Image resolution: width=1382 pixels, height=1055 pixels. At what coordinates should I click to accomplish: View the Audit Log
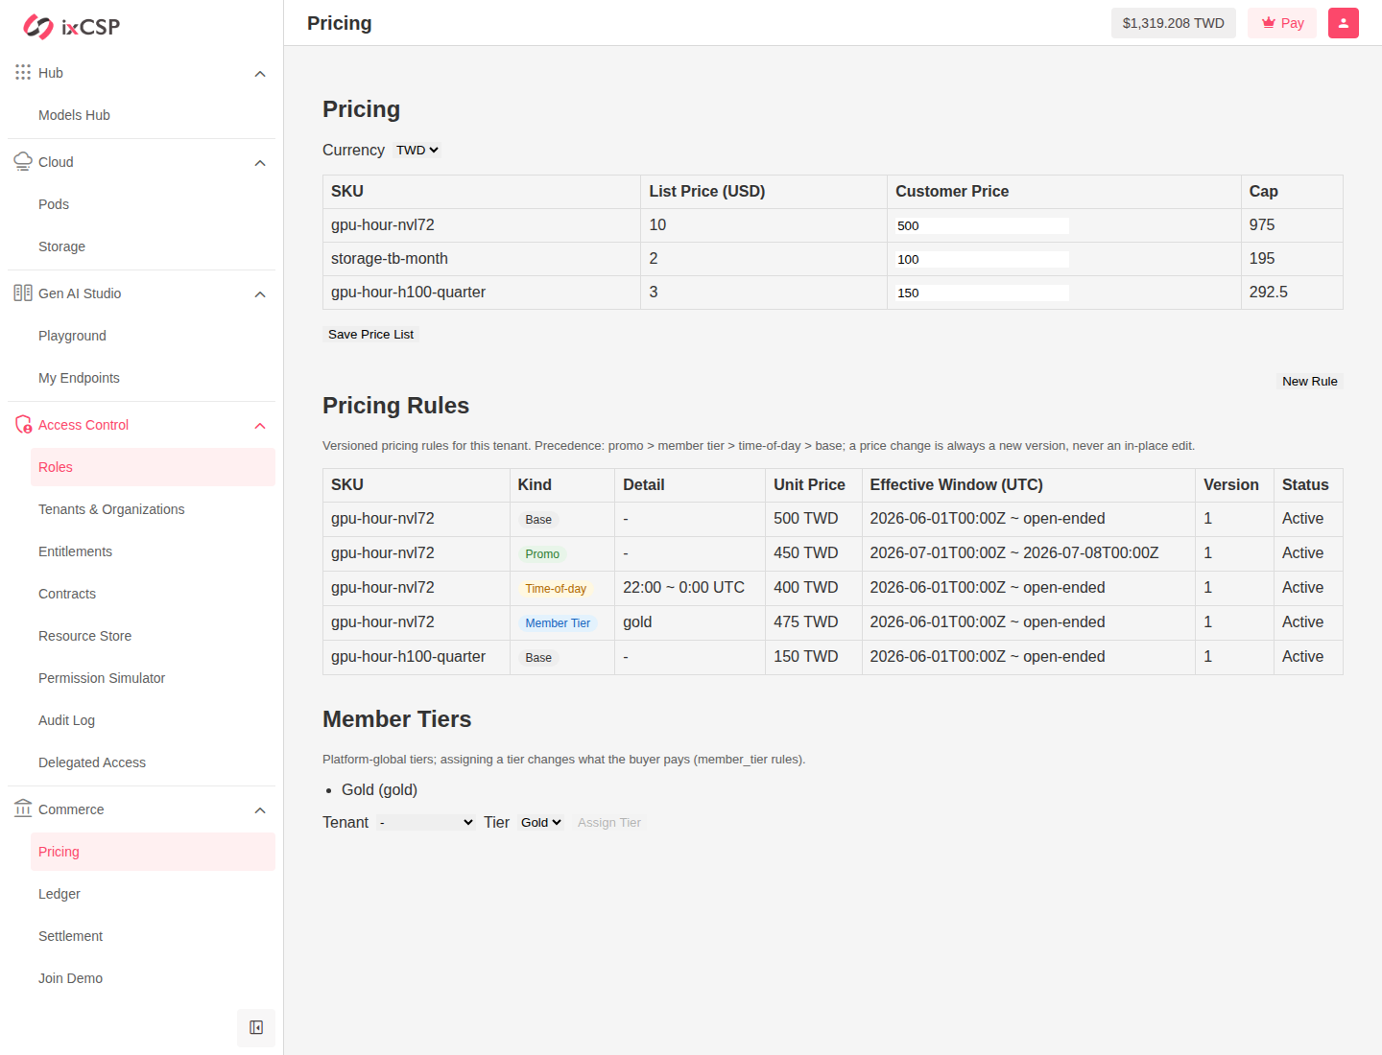click(x=153, y=720)
